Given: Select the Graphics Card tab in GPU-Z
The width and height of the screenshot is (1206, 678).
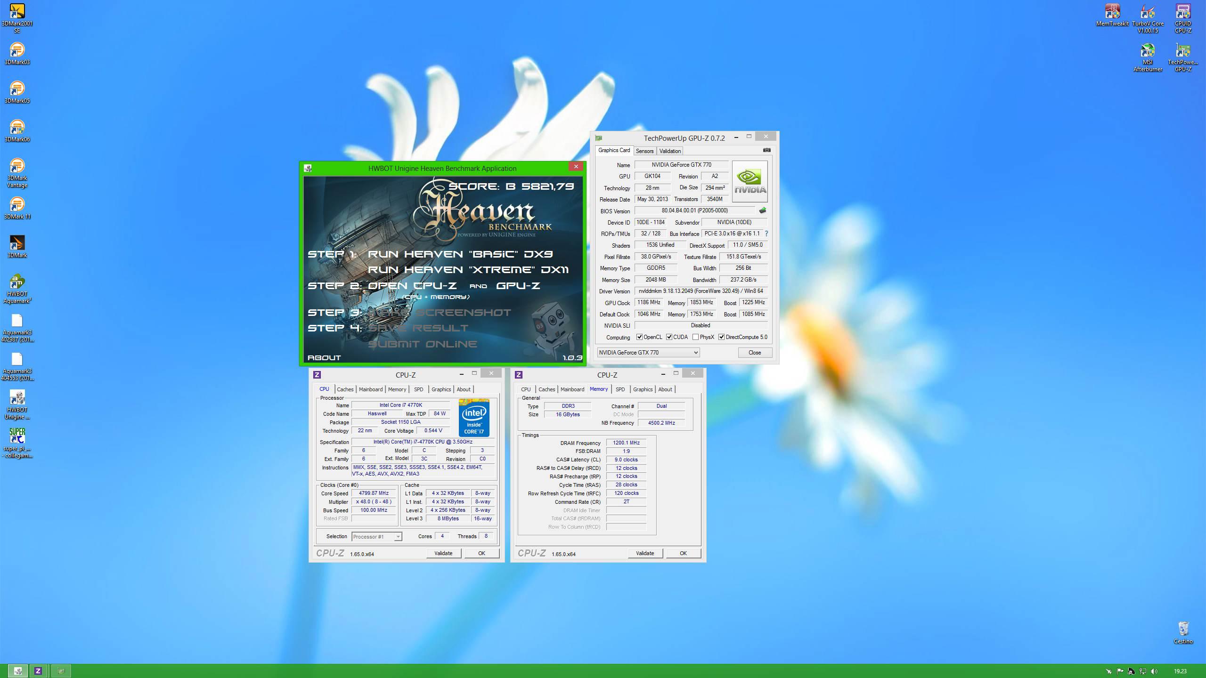Looking at the screenshot, I should click(614, 150).
